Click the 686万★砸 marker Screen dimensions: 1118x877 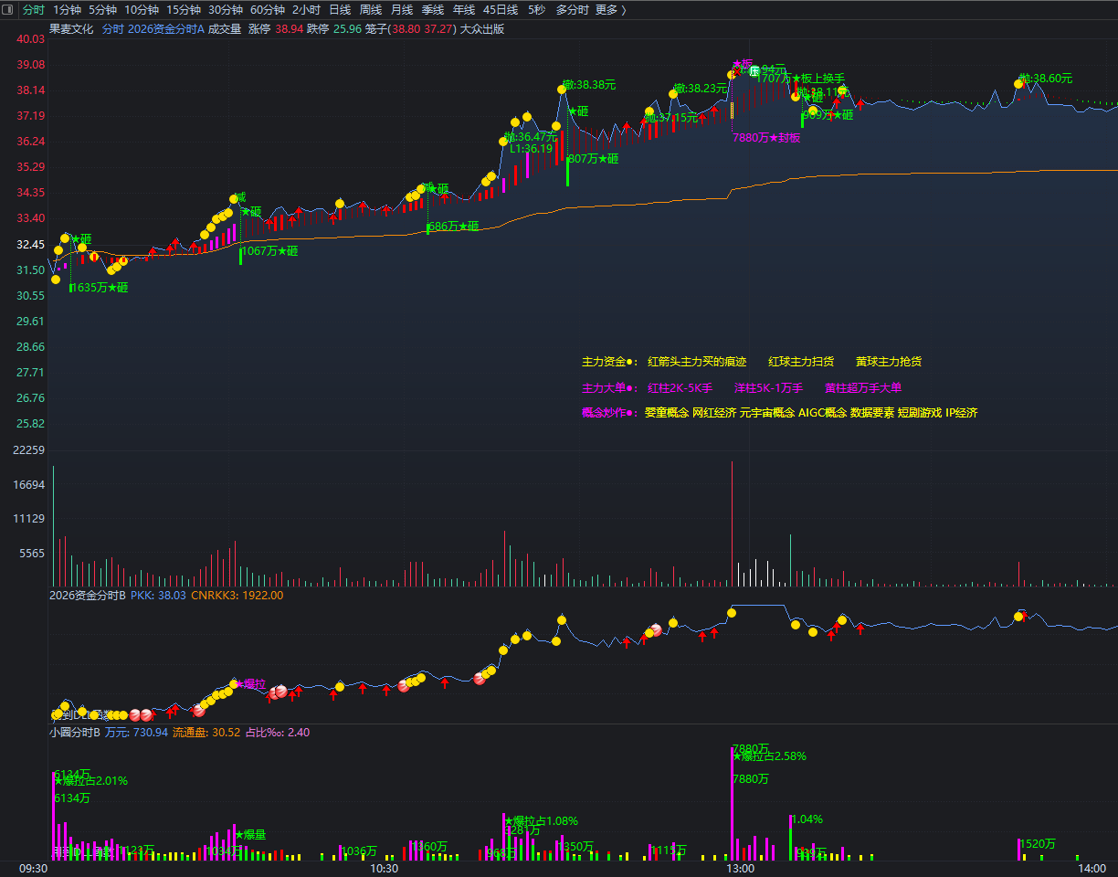(454, 227)
